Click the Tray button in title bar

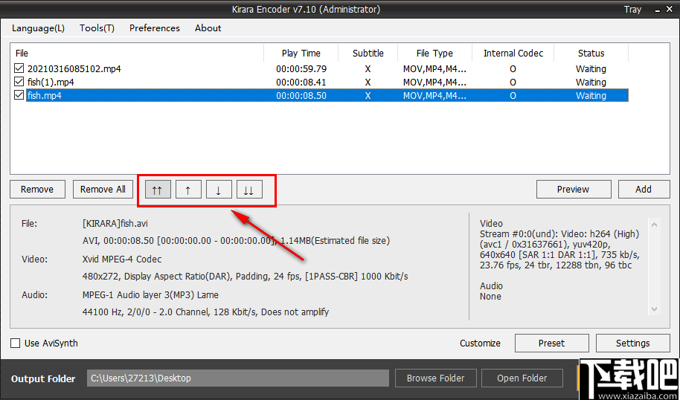632,9
